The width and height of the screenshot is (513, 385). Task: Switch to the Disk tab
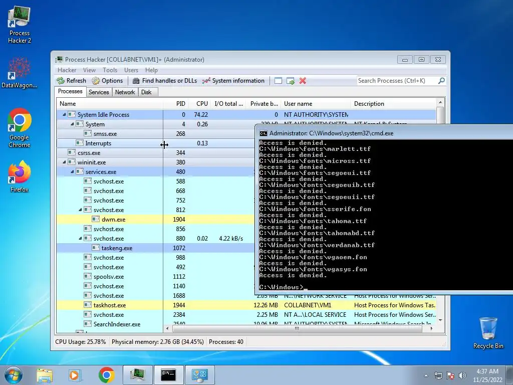(x=147, y=92)
